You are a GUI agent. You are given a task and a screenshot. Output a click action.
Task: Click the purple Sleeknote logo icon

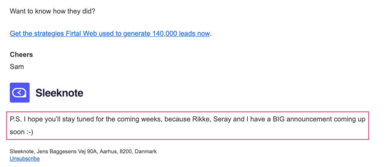click(20, 92)
